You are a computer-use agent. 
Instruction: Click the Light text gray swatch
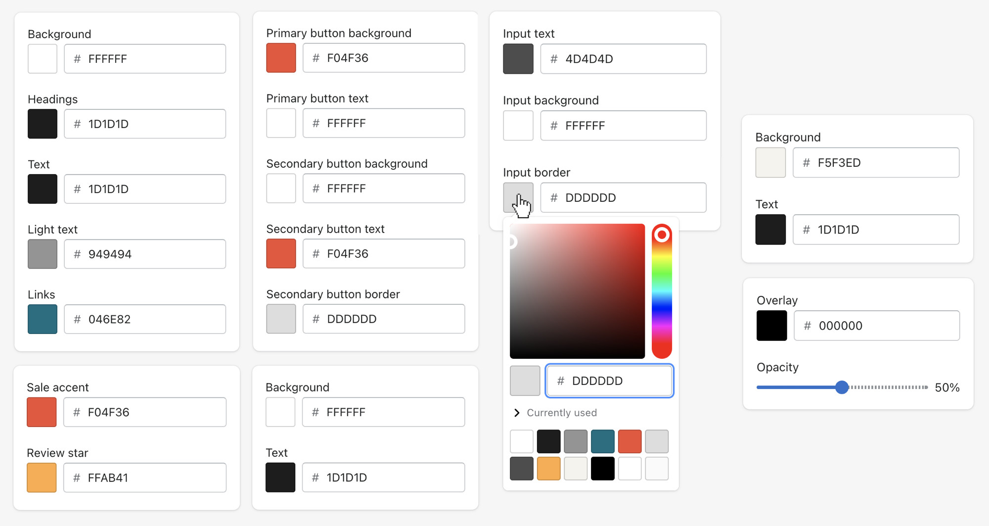(43, 254)
